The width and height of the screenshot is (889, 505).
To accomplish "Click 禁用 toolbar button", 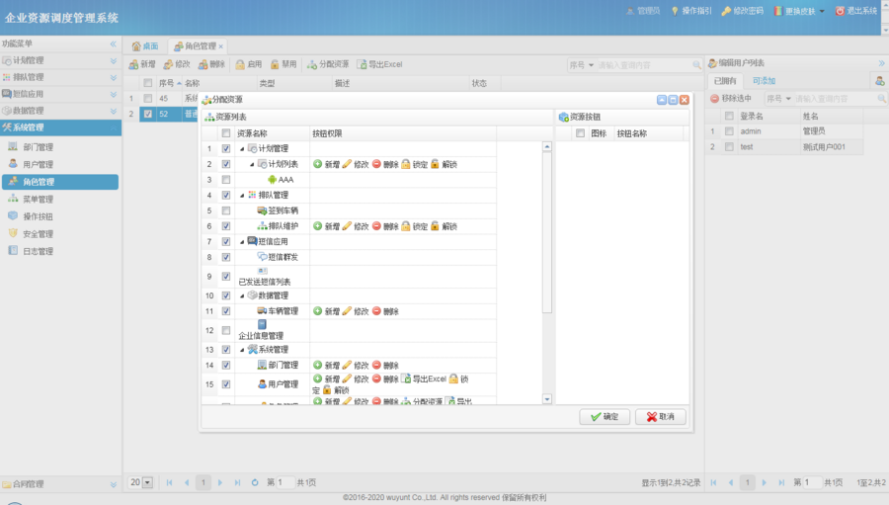I will [283, 64].
